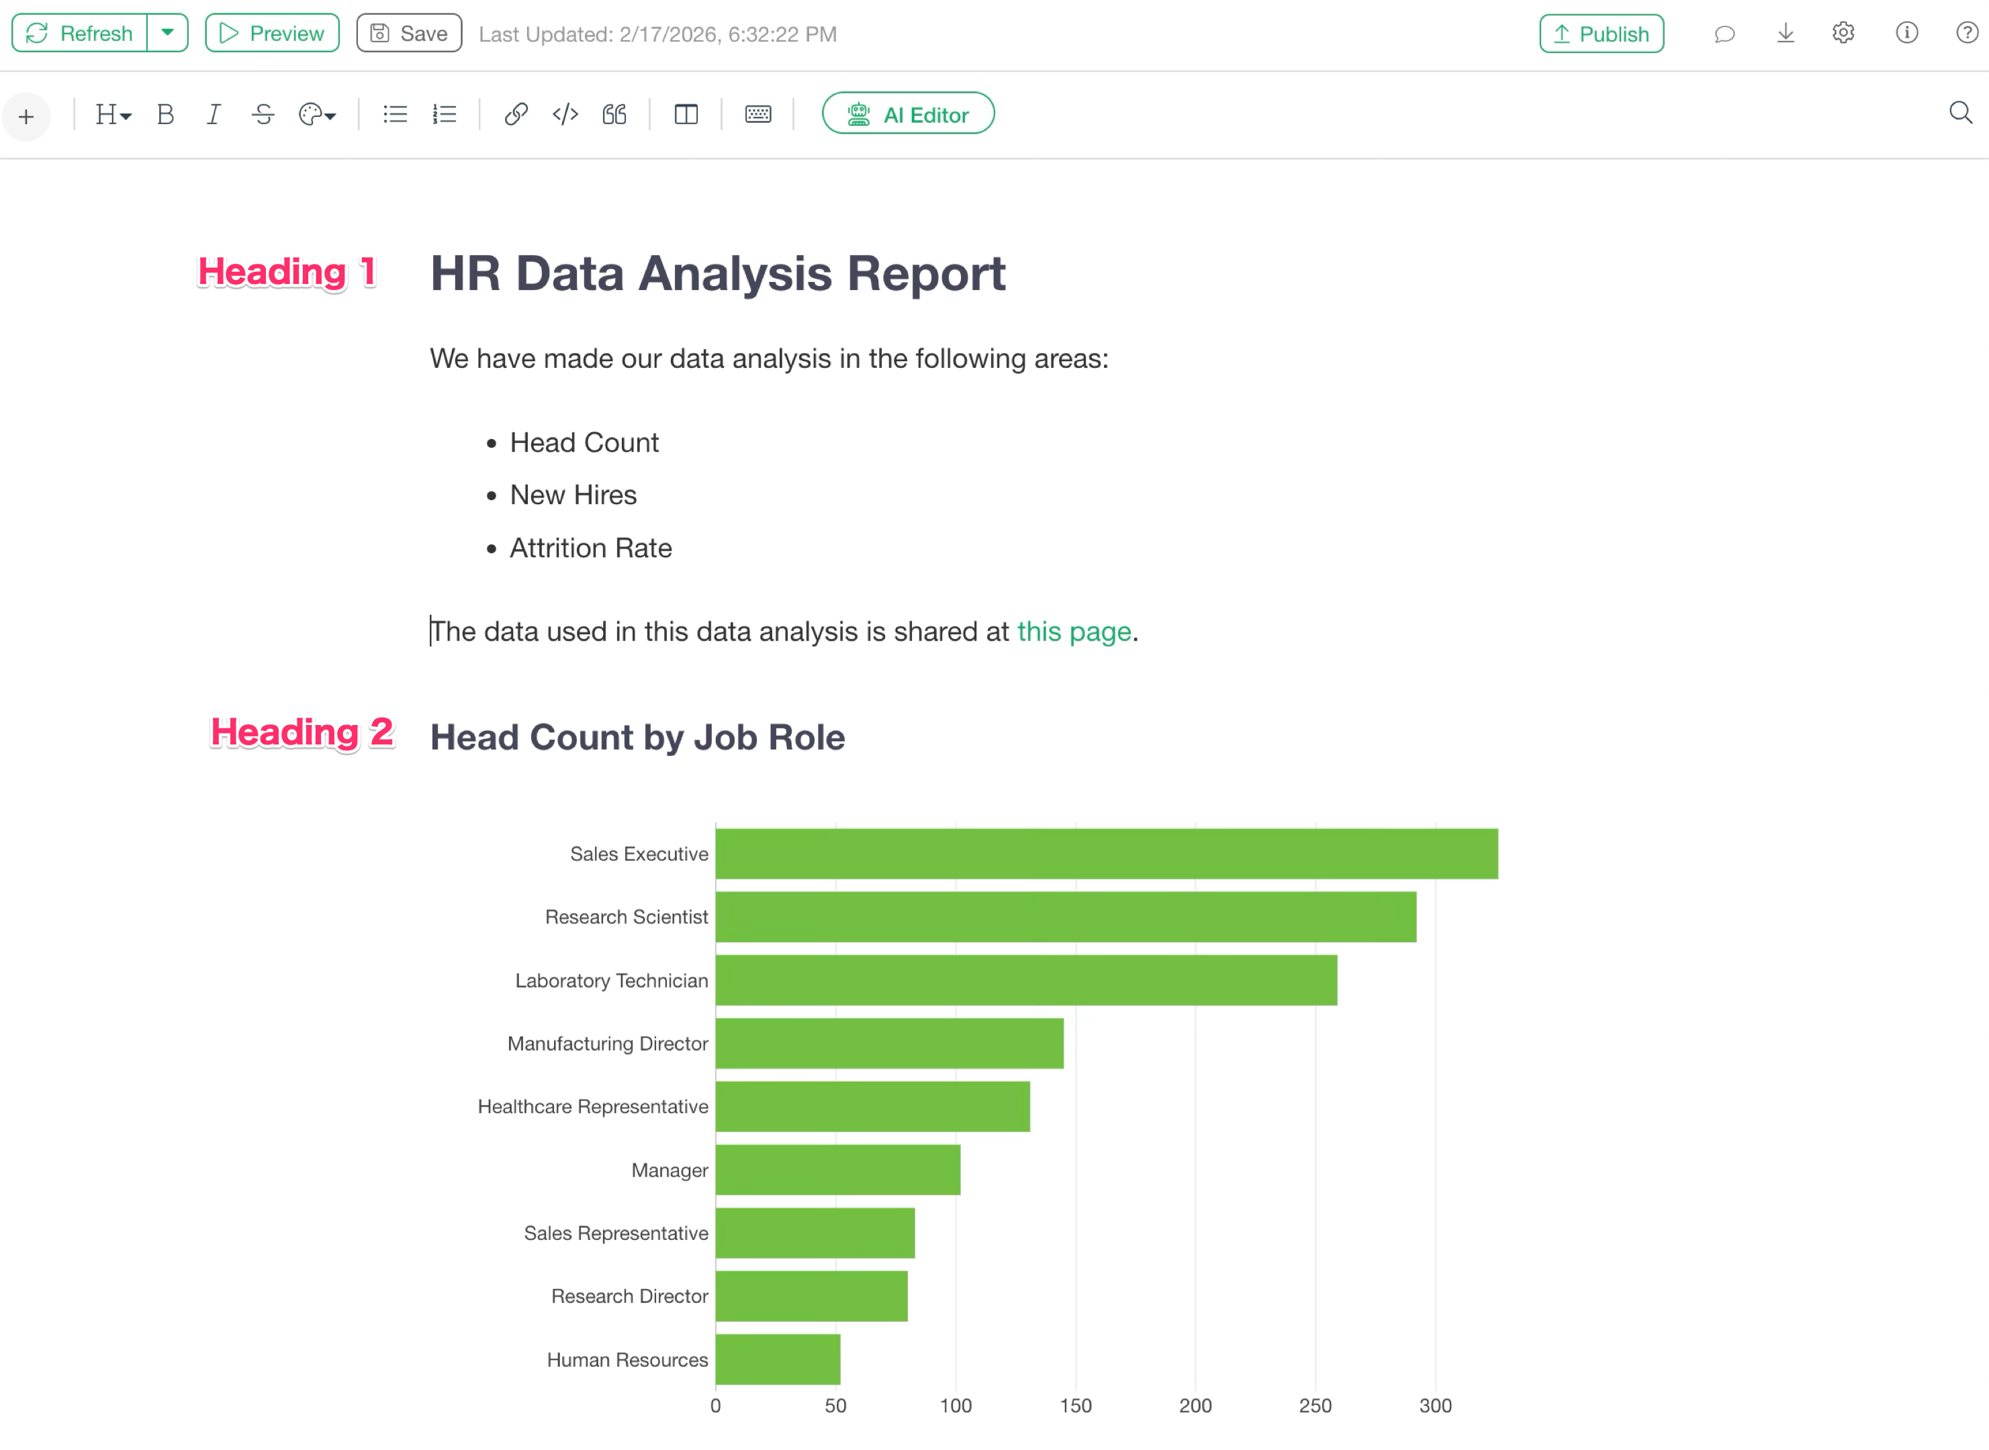Insert a numbered list
1989x1450 pixels.
tap(444, 115)
